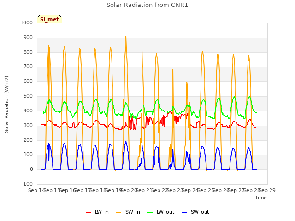Click the 0 y-axis tick label
Viewport: 295px width, 221px height.
pos(31,169)
